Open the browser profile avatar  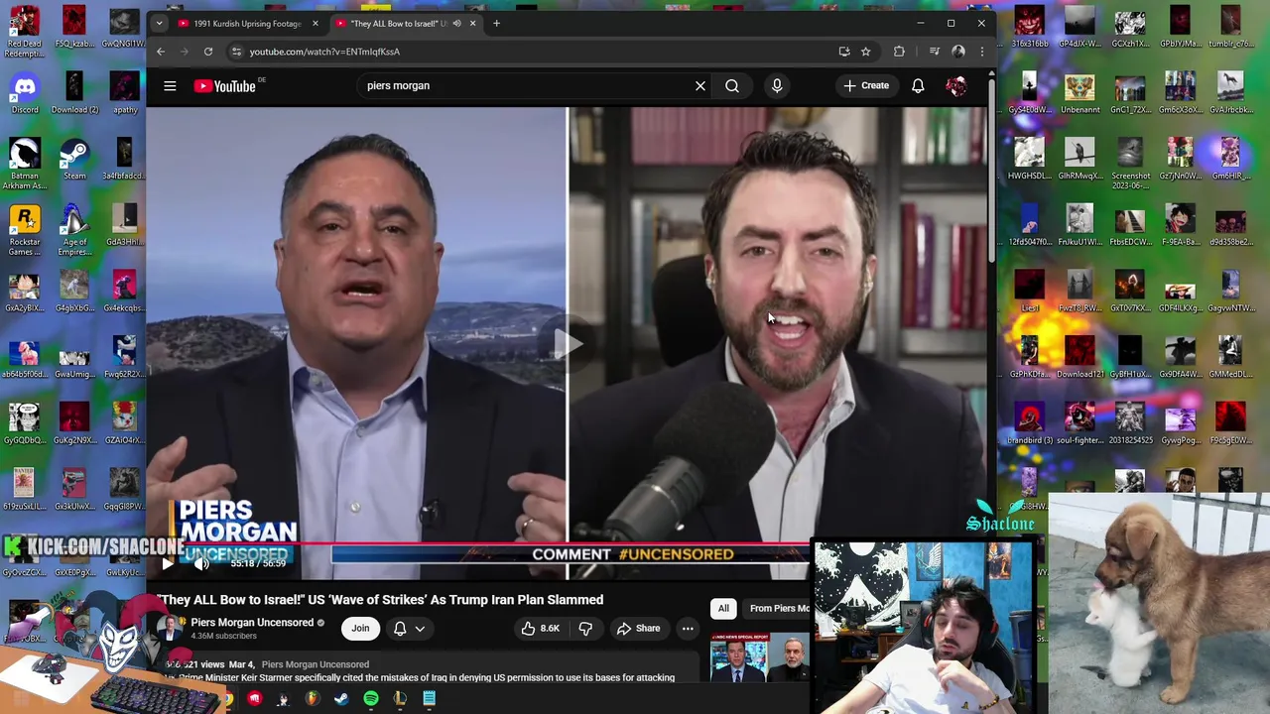958,52
